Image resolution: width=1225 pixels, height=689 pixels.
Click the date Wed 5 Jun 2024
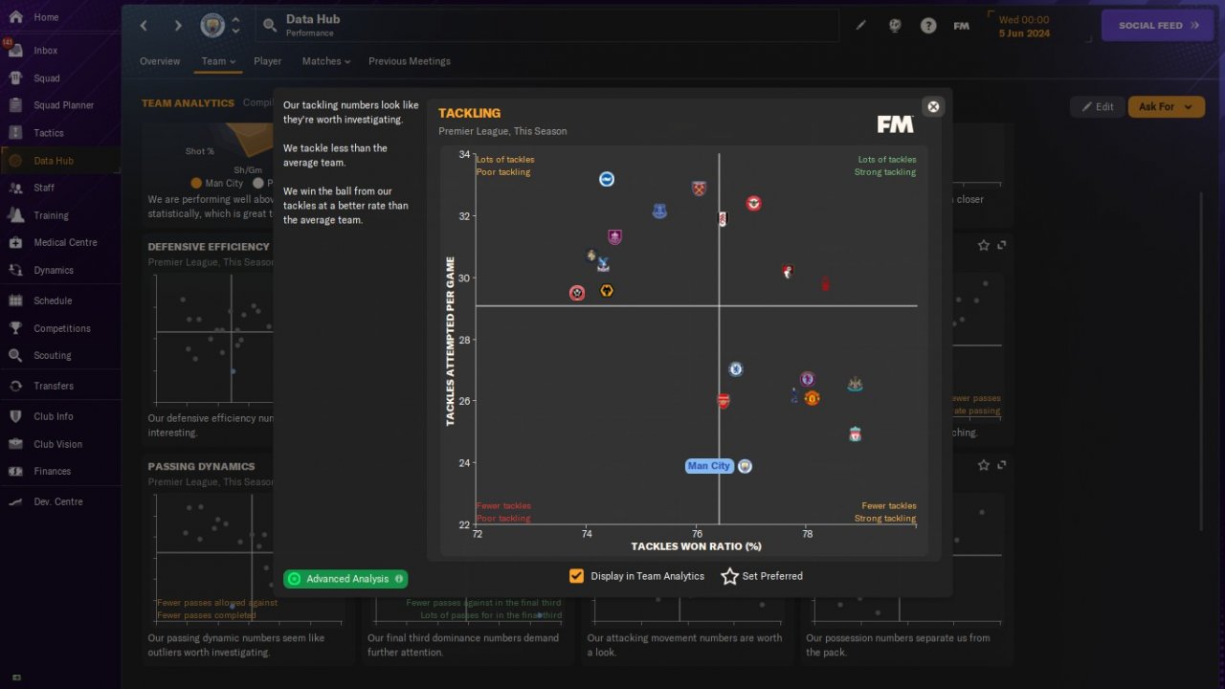pos(1024,26)
